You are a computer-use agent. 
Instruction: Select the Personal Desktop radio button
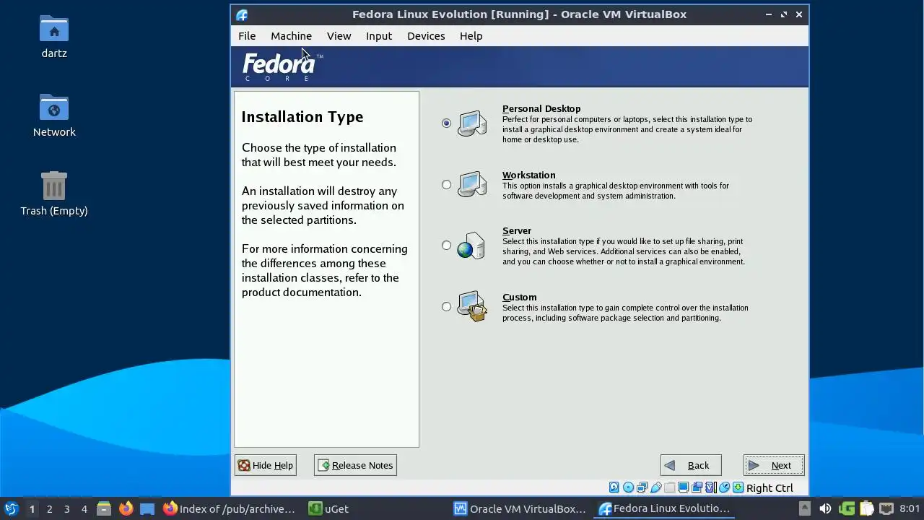click(x=446, y=123)
